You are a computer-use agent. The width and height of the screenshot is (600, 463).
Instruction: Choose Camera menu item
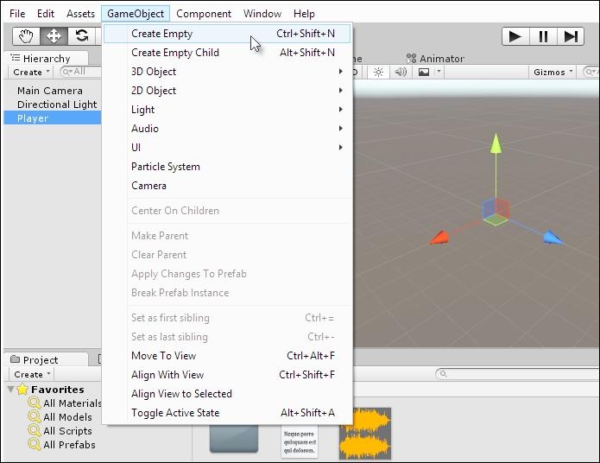click(x=227, y=186)
